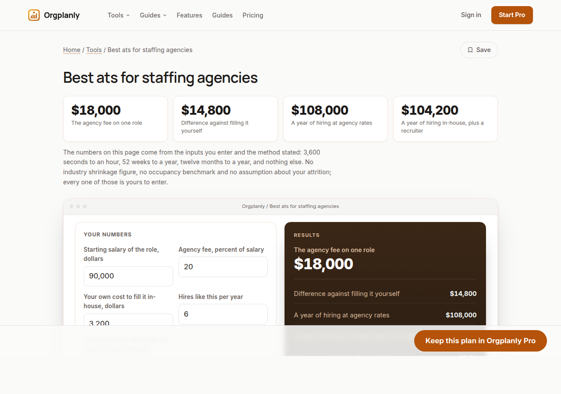Select the $108,000 agency rates summary card
The width and height of the screenshot is (561, 394).
tap(335, 119)
